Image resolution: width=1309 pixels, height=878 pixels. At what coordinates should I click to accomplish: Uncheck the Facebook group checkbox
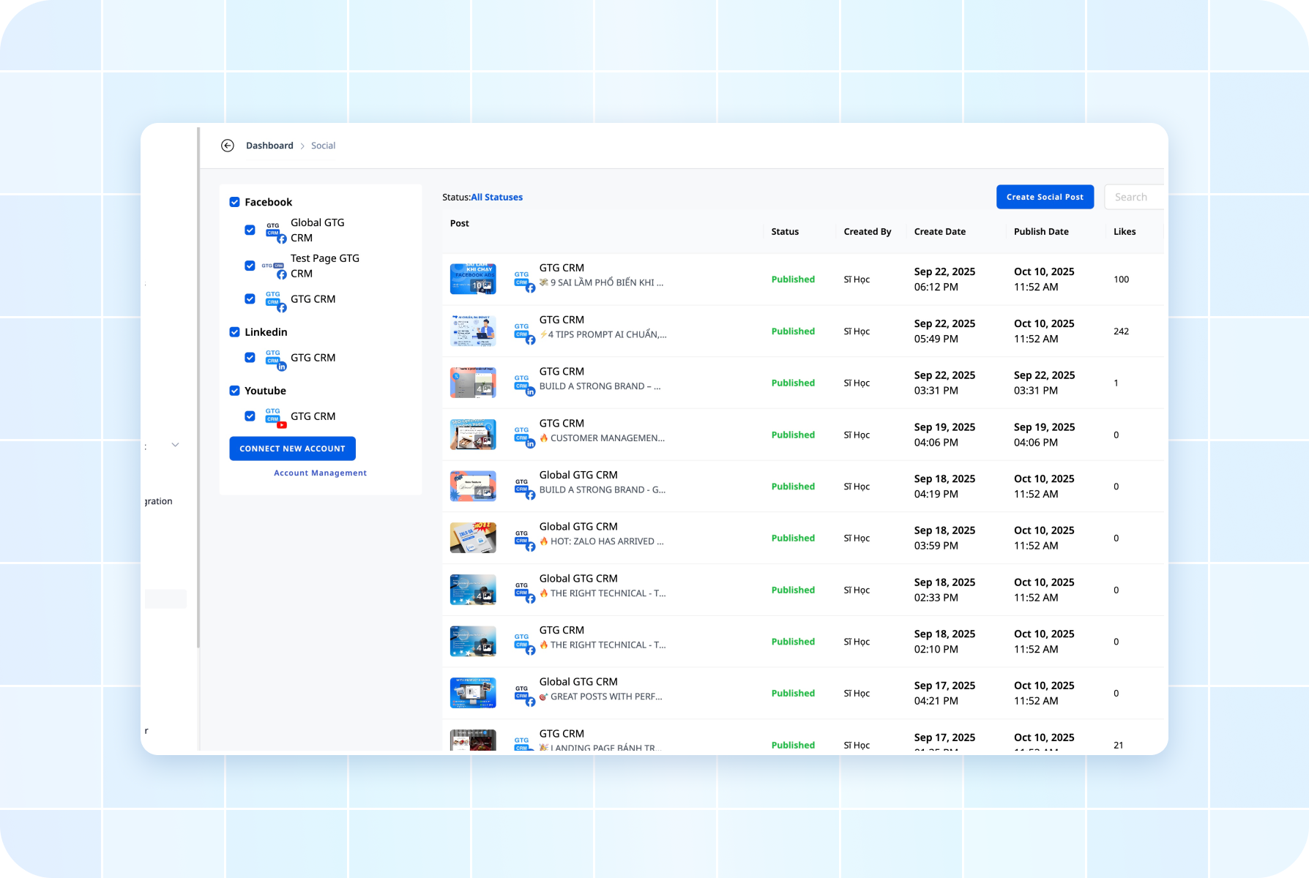[235, 203]
